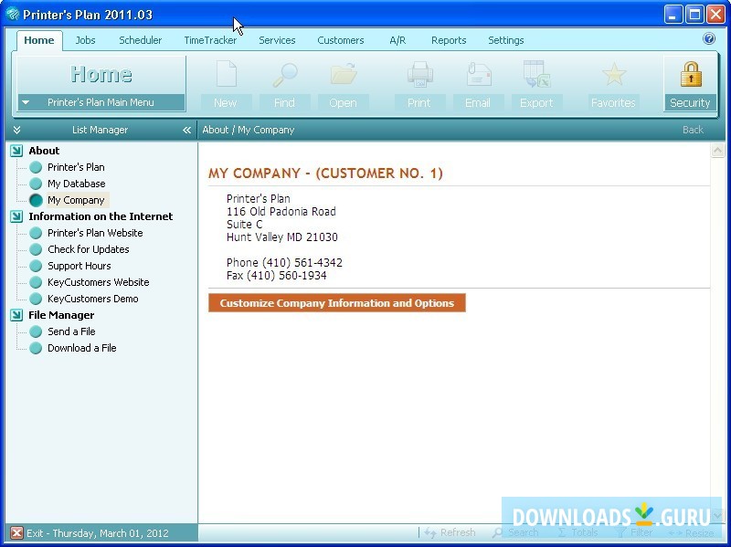731x547 pixels.
Task: Click bullet icon beside Printer's Plan Website
Action: [x=36, y=233]
